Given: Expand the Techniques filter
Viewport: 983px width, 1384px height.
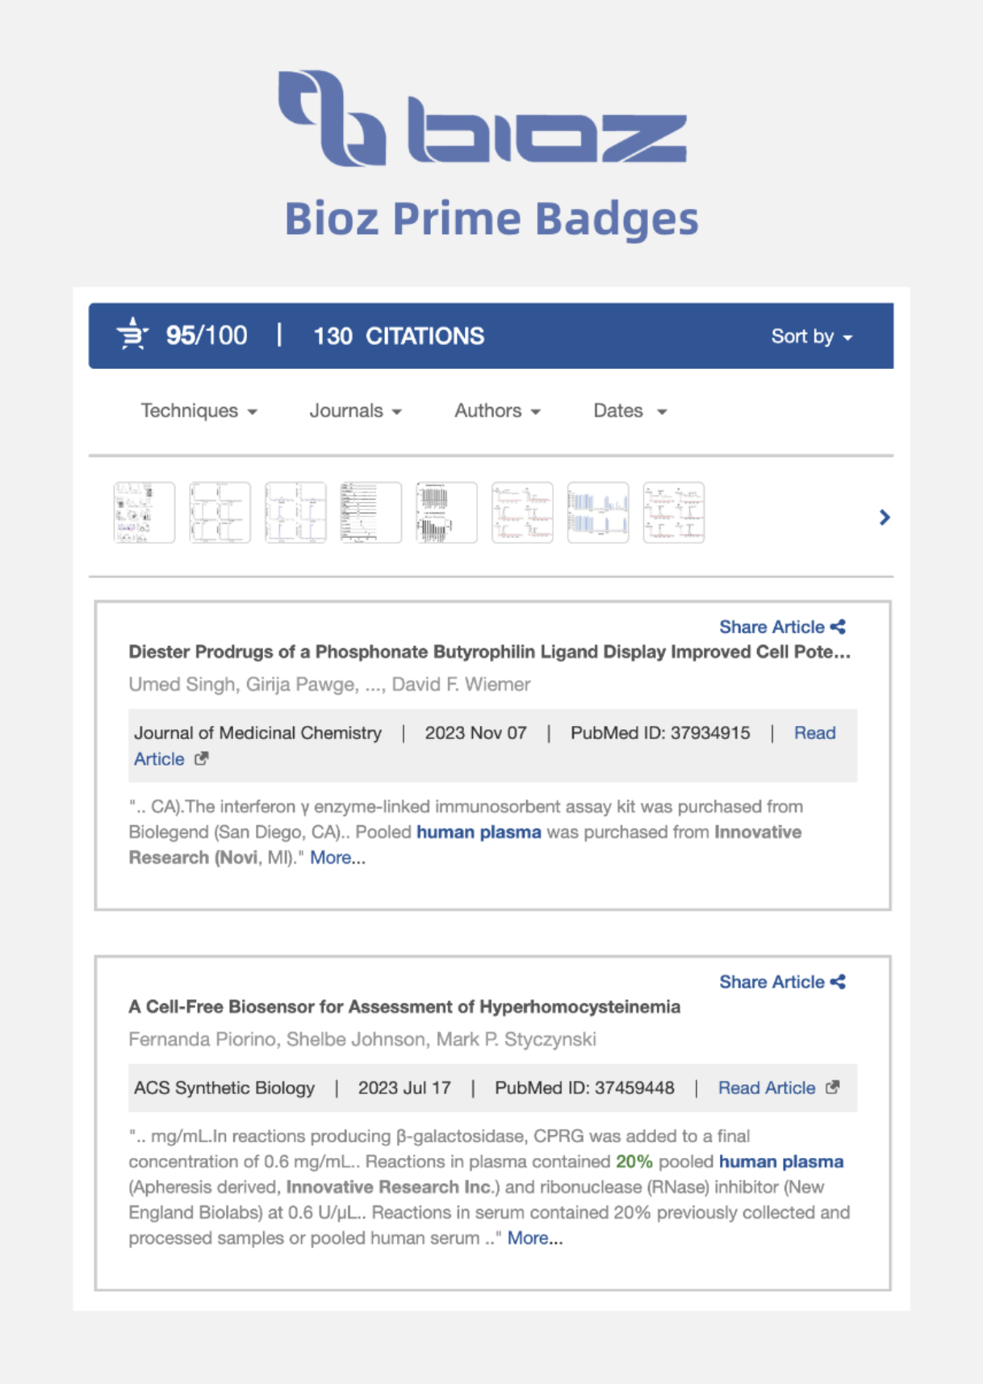Looking at the screenshot, I should 199,411.
